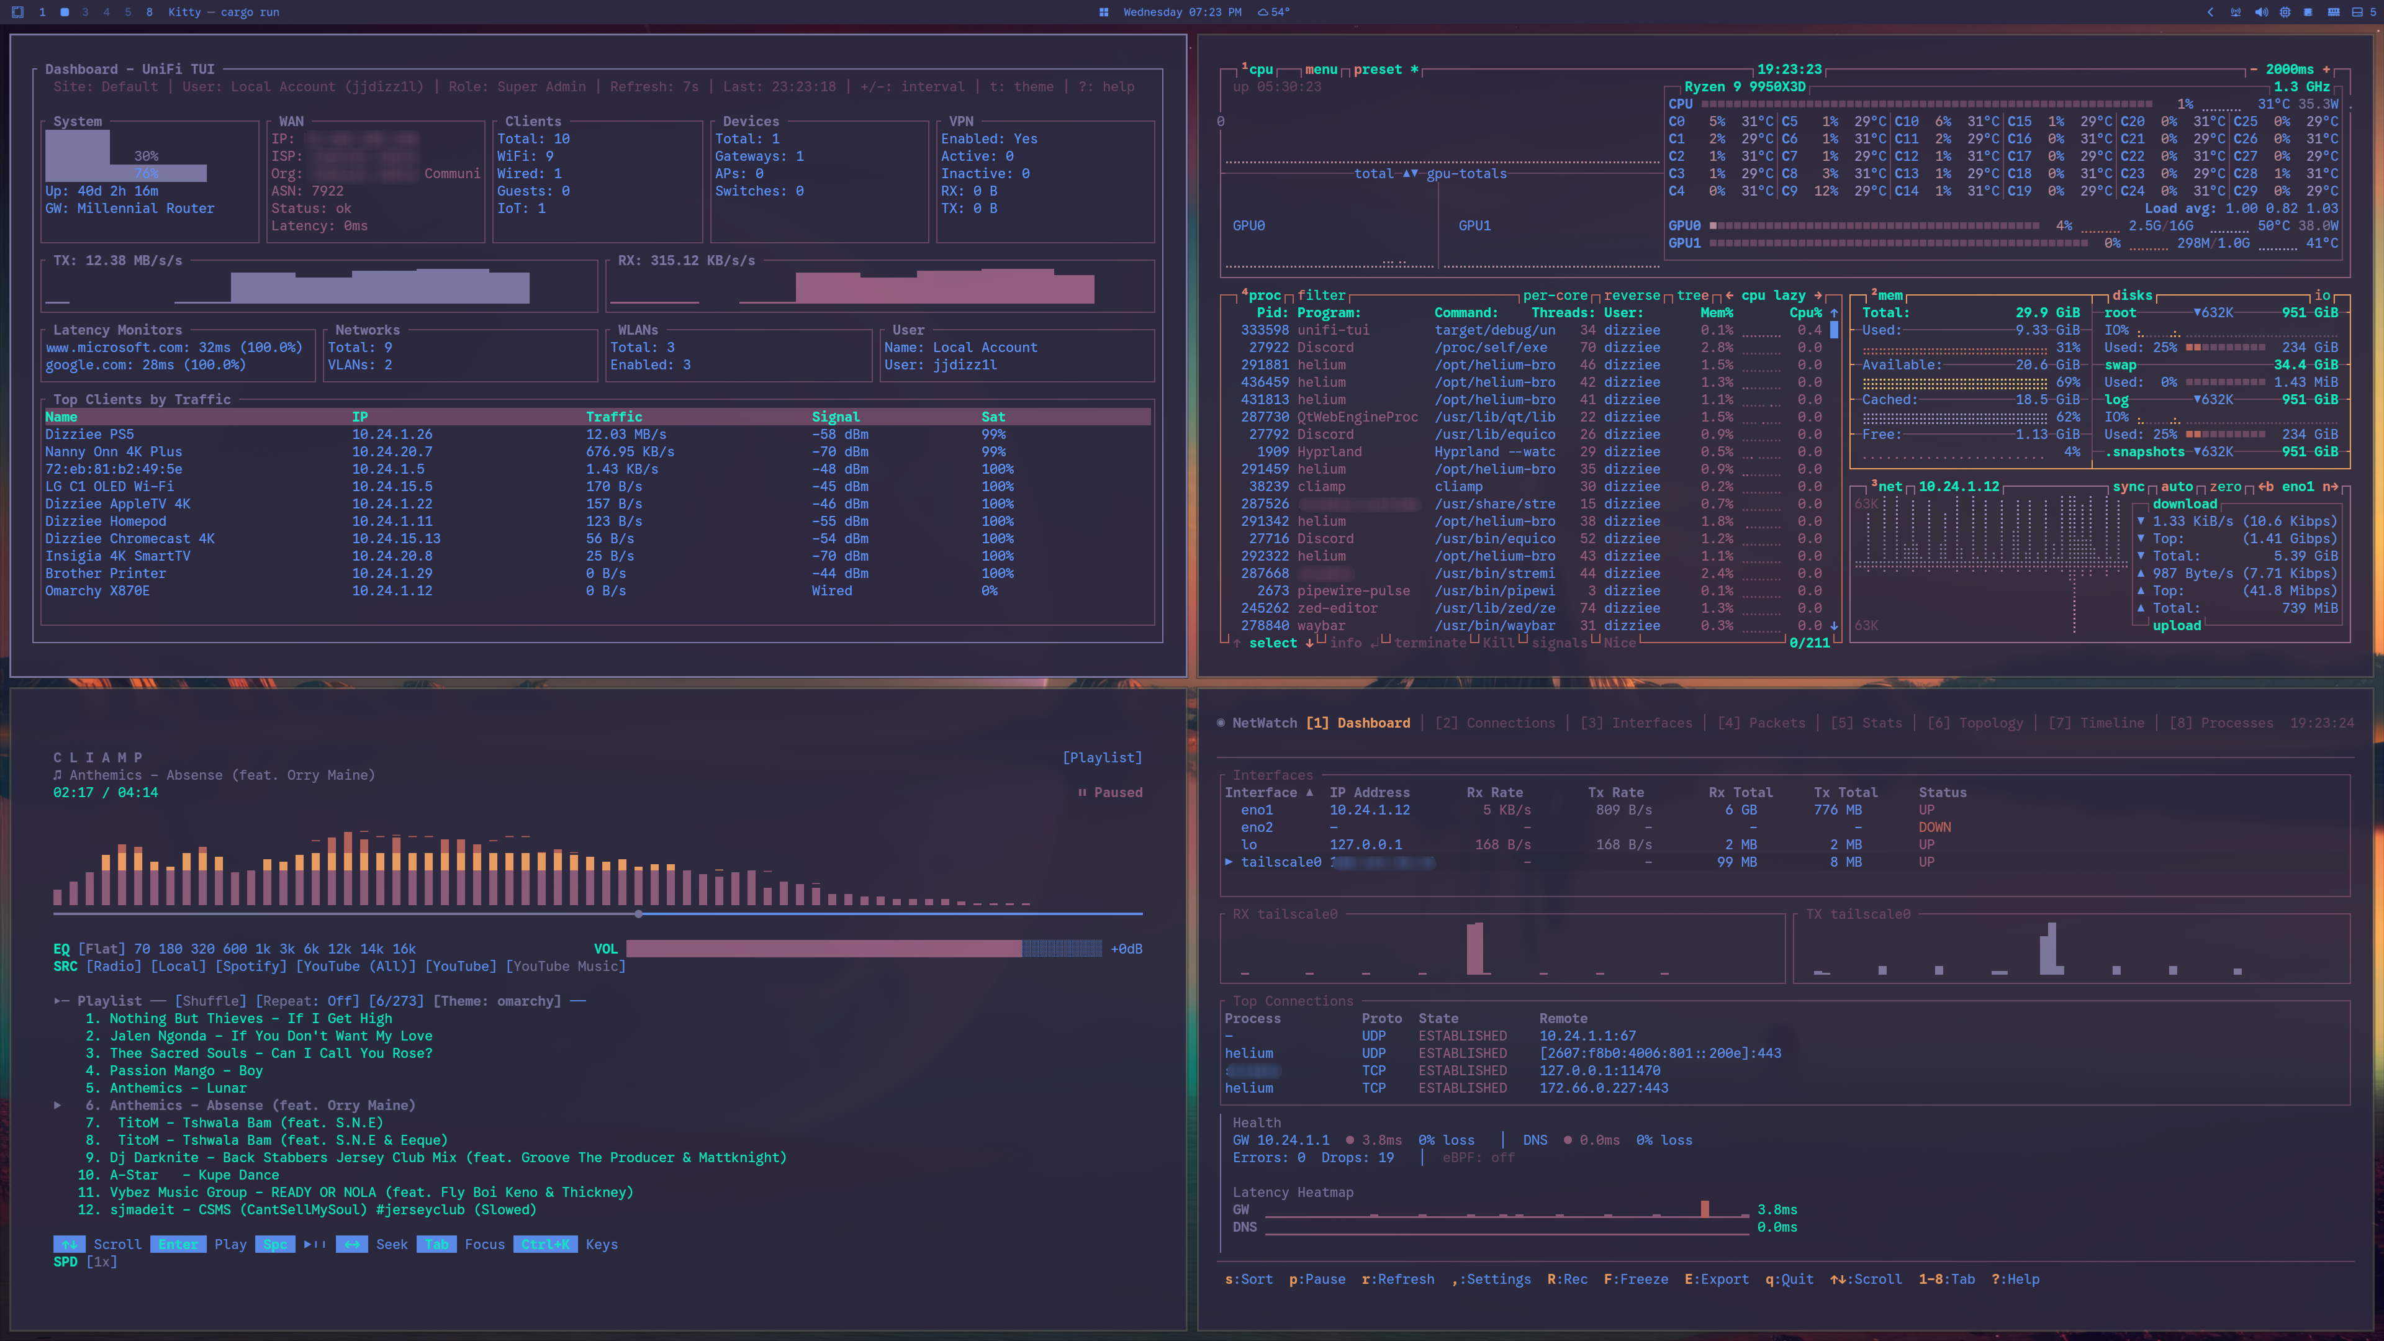Image resolution: width=2384 pixels, height=1341 pixels.
Task: Click the btop proc list scroll-up arrow
Action: point(1833,313)
